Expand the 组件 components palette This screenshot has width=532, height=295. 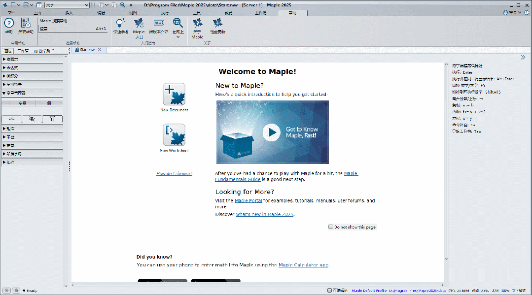(x=32, y=163)
